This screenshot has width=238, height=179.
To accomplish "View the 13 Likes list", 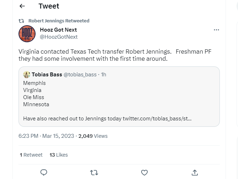I will 59,155.
